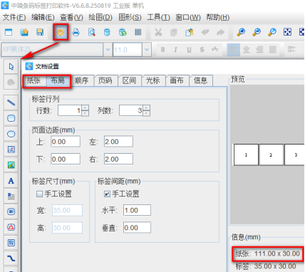Open the 编辑(E) menu
Screen dimensions: 305x272
(43, 17)
